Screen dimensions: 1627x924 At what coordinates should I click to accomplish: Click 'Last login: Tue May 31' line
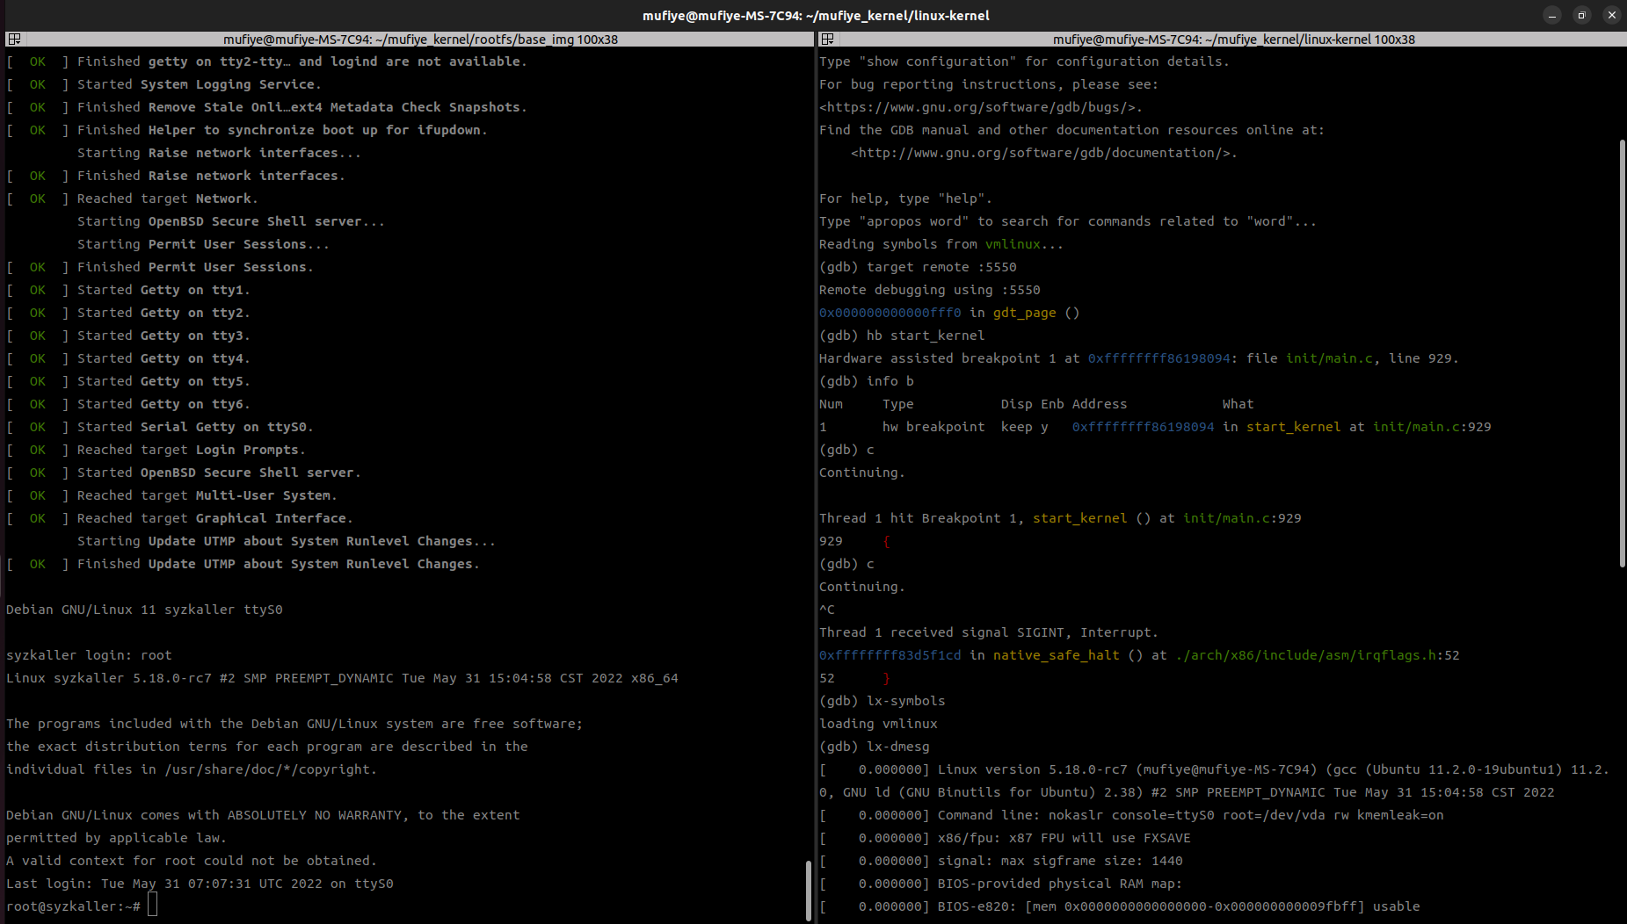pyautogui.click(x=200, y=884)
